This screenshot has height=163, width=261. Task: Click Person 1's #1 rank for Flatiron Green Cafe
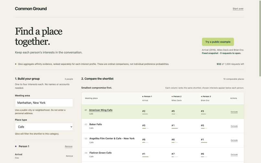pos(144,154)
